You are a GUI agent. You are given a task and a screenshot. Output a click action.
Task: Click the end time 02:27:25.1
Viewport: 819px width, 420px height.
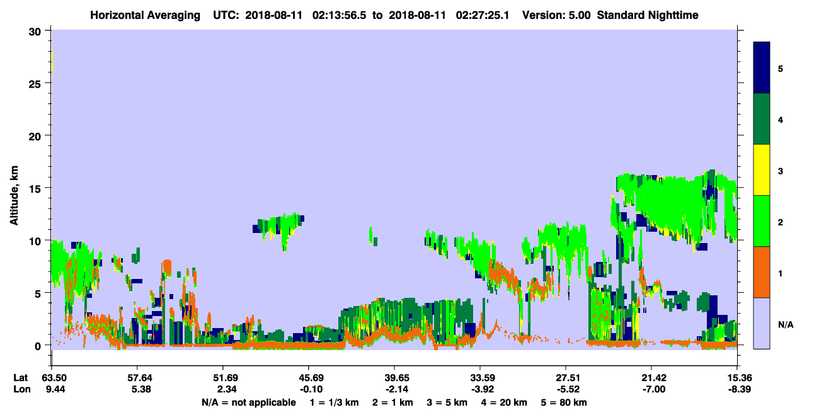click(481, 15)
